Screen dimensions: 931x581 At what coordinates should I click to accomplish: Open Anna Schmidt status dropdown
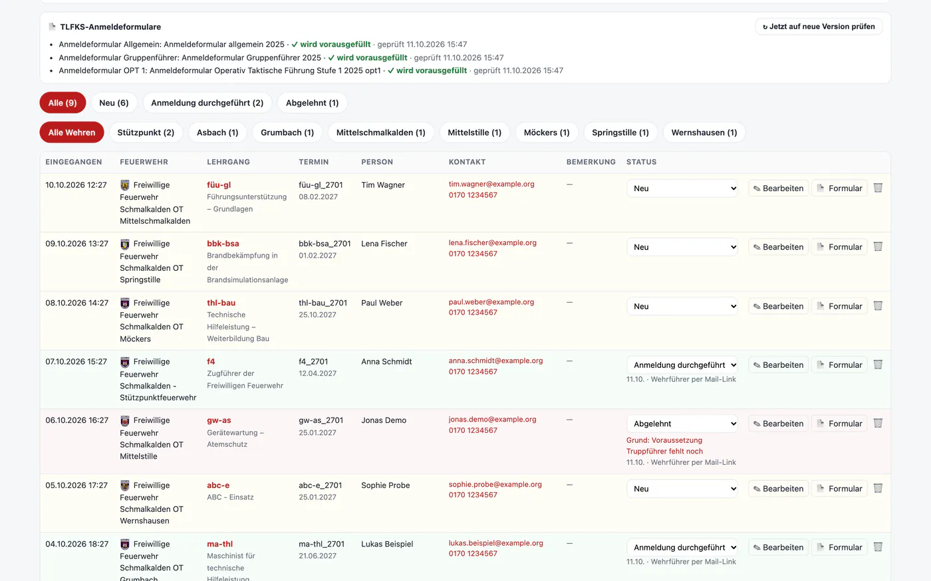[682, 365]
